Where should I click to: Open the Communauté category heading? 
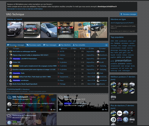pyautogui.click(x=14, y=89)
